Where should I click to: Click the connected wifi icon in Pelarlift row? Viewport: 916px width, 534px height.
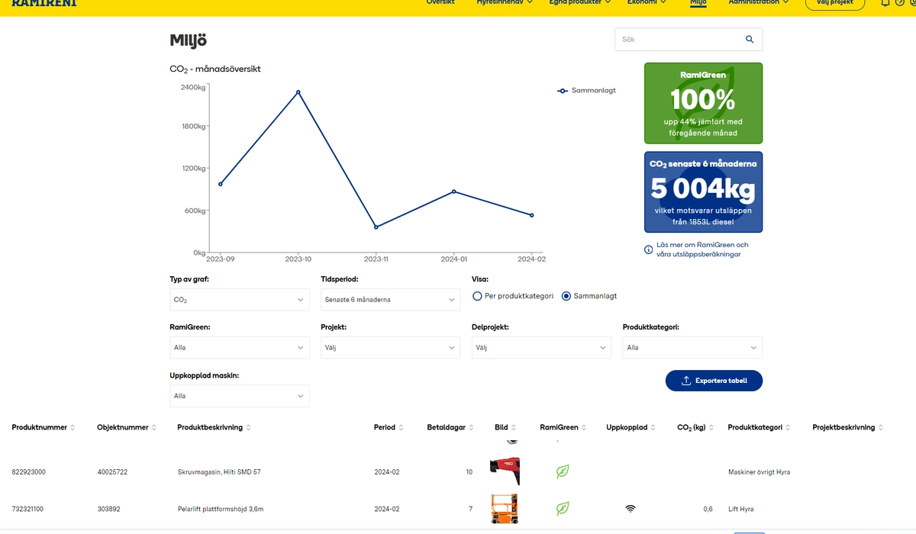click(631, 508)
